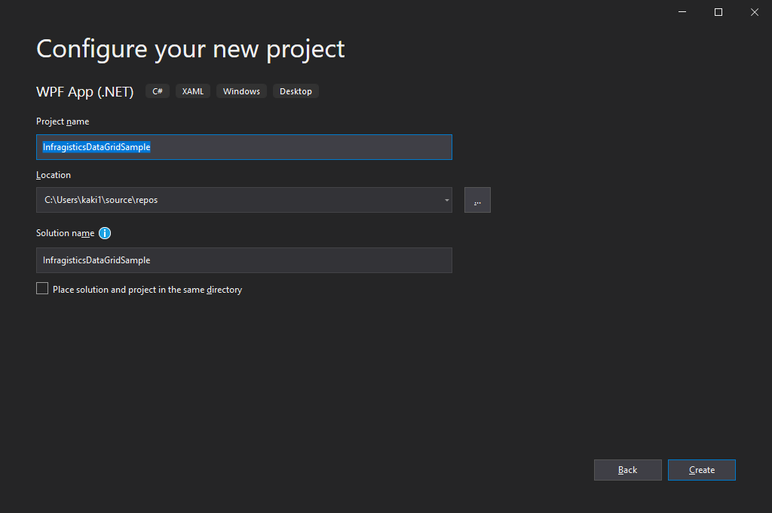The height and width of the screenshot is (513, 772).
Task: Minimize the project configuration window
Action: pos(682,12)
